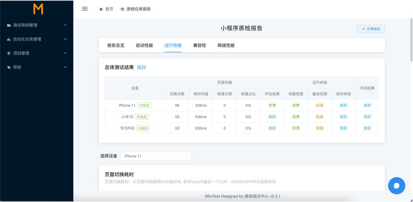Screen dimensions: 413x202
Task: Click 优秀 页面切换 result for iPhone 11
Action: pos(272,105)
